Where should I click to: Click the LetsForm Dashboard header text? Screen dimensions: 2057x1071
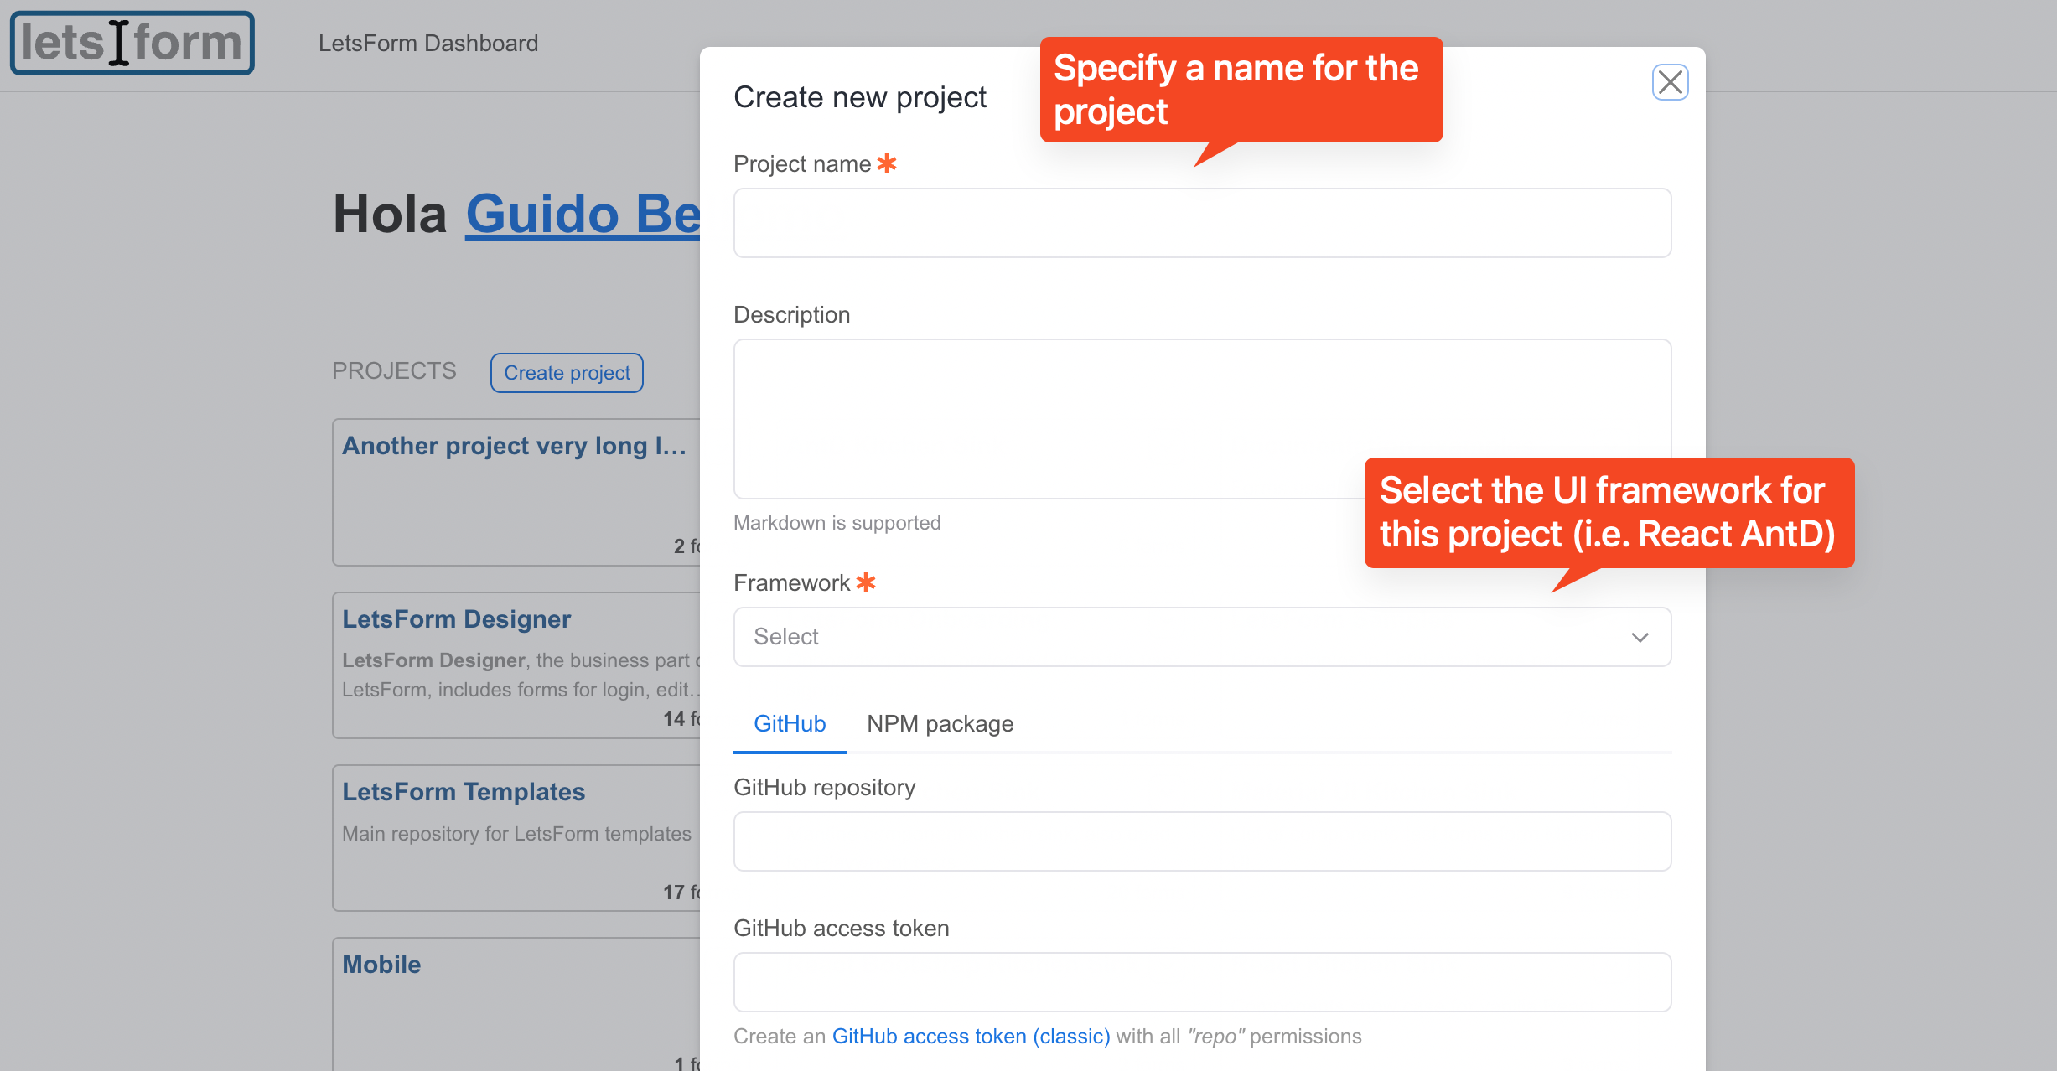tap(428, 43)
